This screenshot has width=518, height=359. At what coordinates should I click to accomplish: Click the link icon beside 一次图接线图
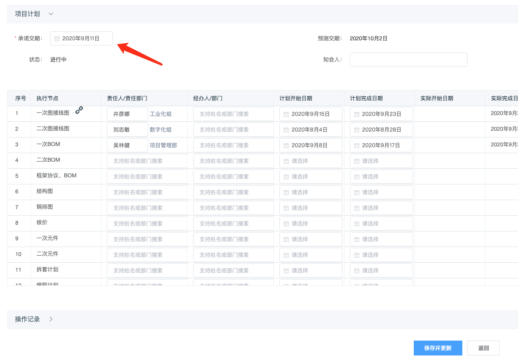pos(79,110)
